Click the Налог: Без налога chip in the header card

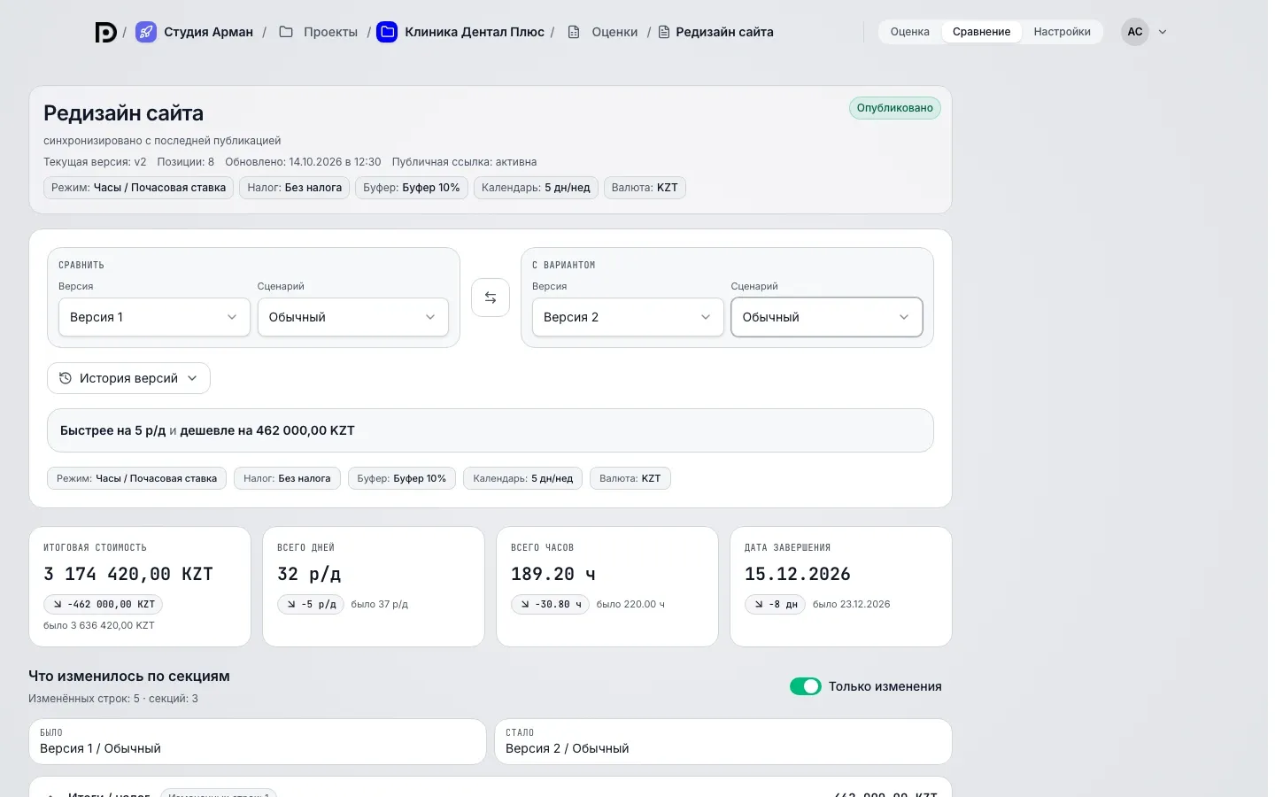295,188
